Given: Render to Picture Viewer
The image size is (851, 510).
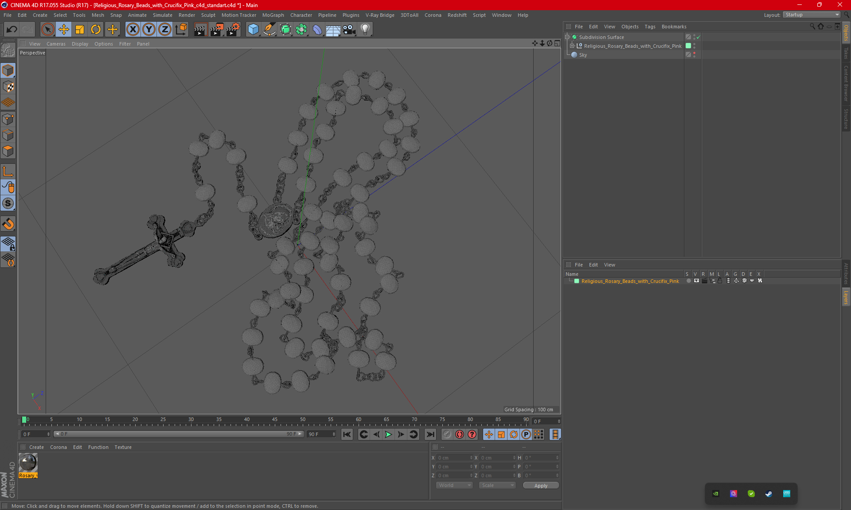Looking at the screenshot, I should click(x=217, y=30).
